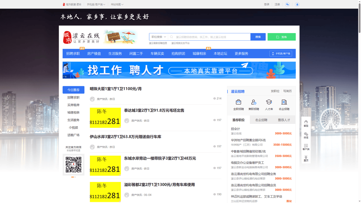Open 闲置二手 navigation item
The height and width of the screenshot is (203, 361).
coord(136,54)
